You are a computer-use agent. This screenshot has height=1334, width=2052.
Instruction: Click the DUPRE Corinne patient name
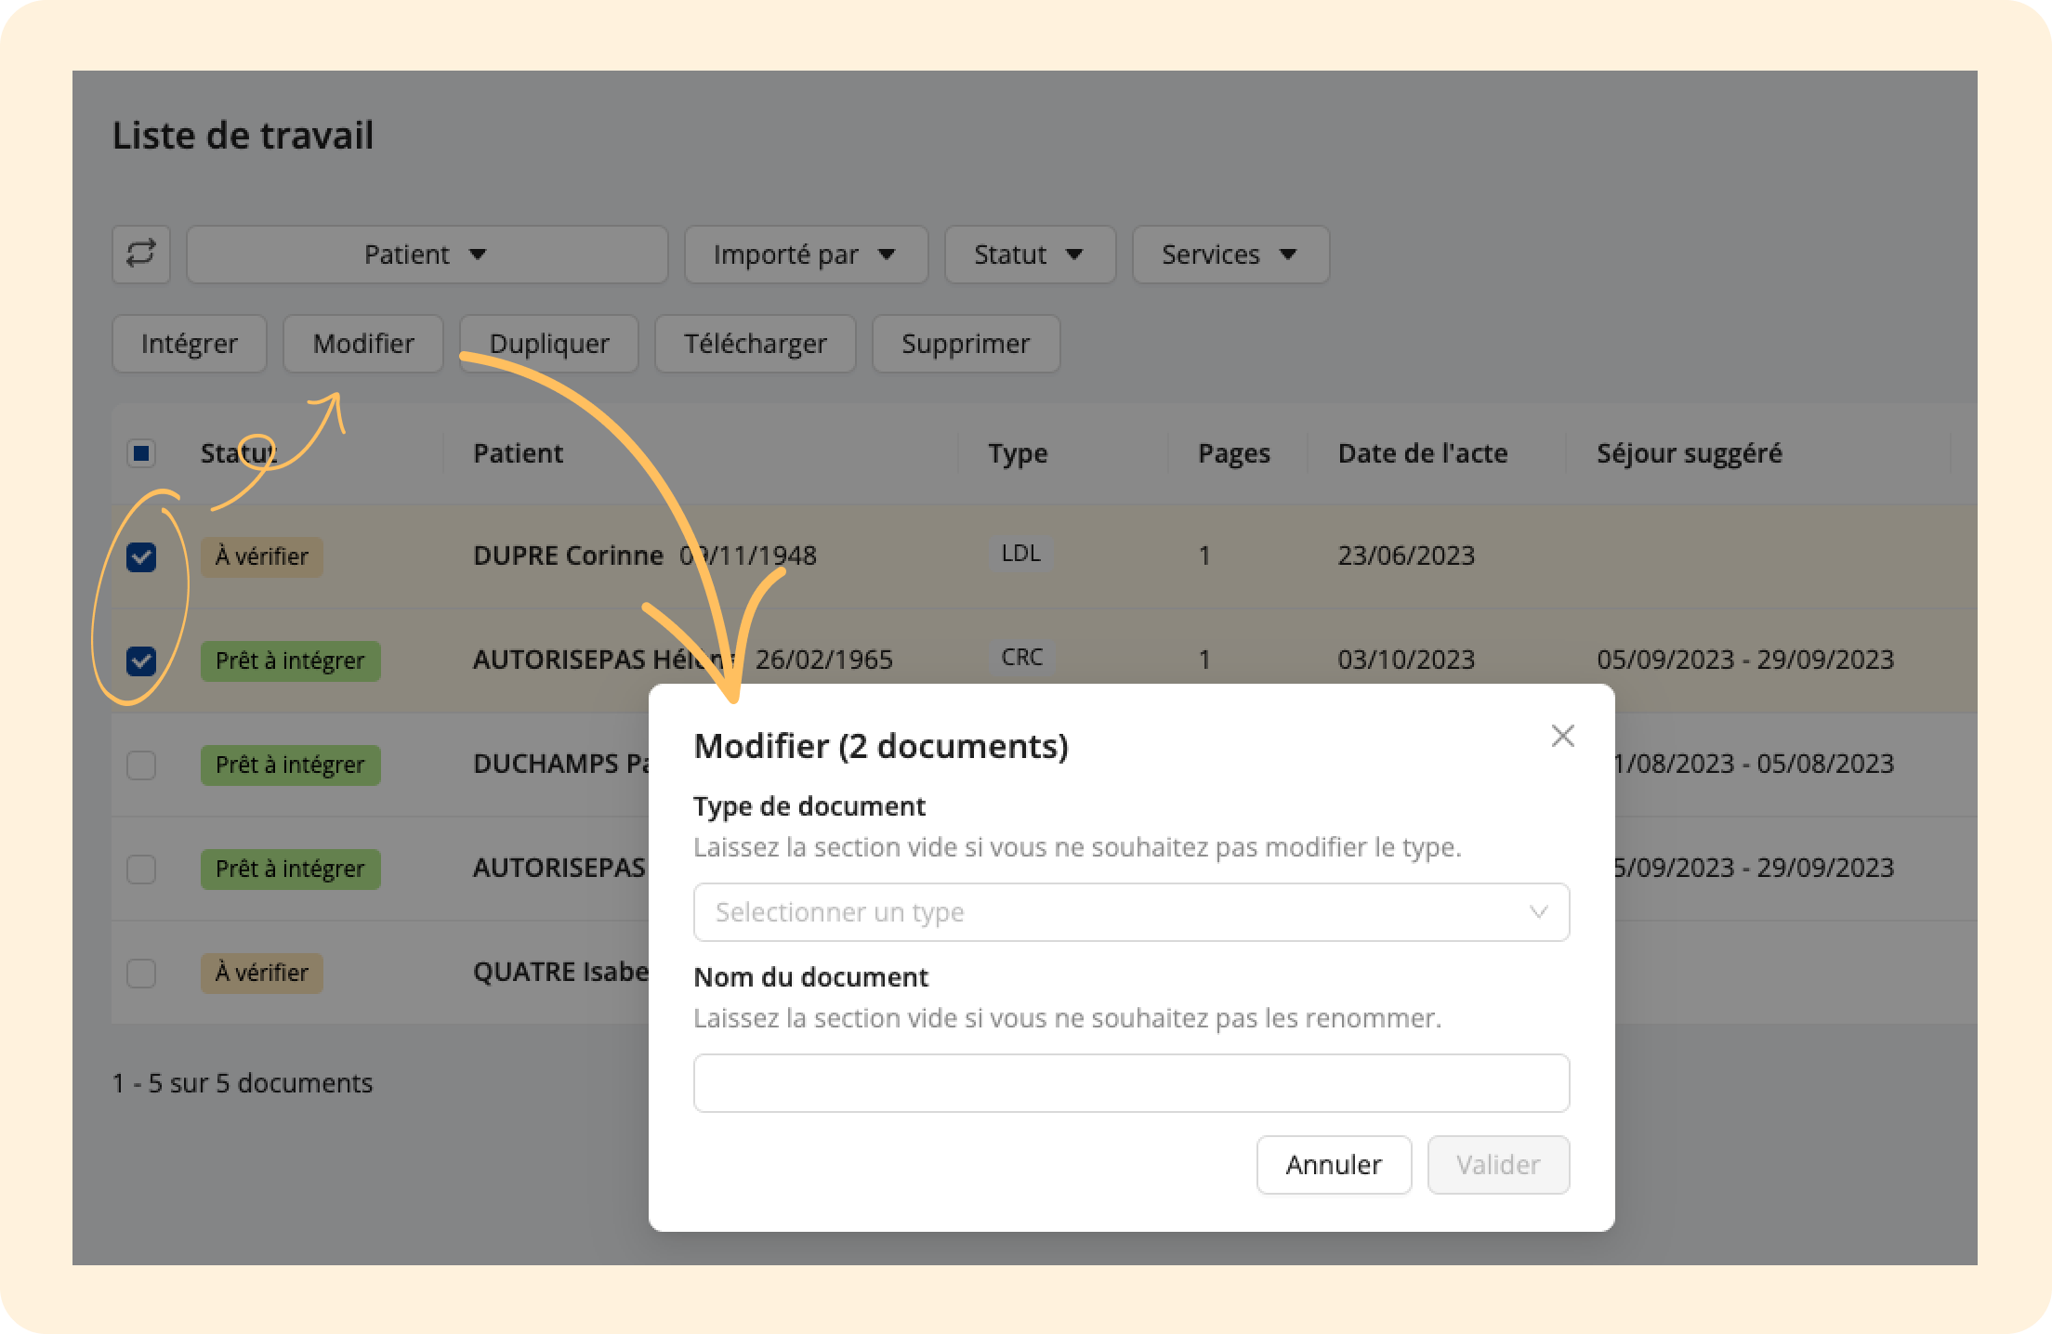(568, 556)
